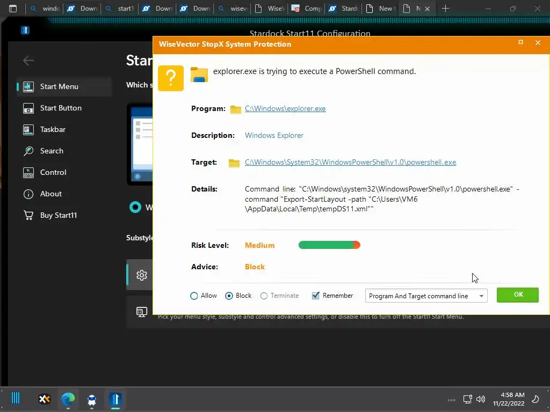Open Start Menu section in Start11 sidebar

pyautogui.click(x=64, y=86)
